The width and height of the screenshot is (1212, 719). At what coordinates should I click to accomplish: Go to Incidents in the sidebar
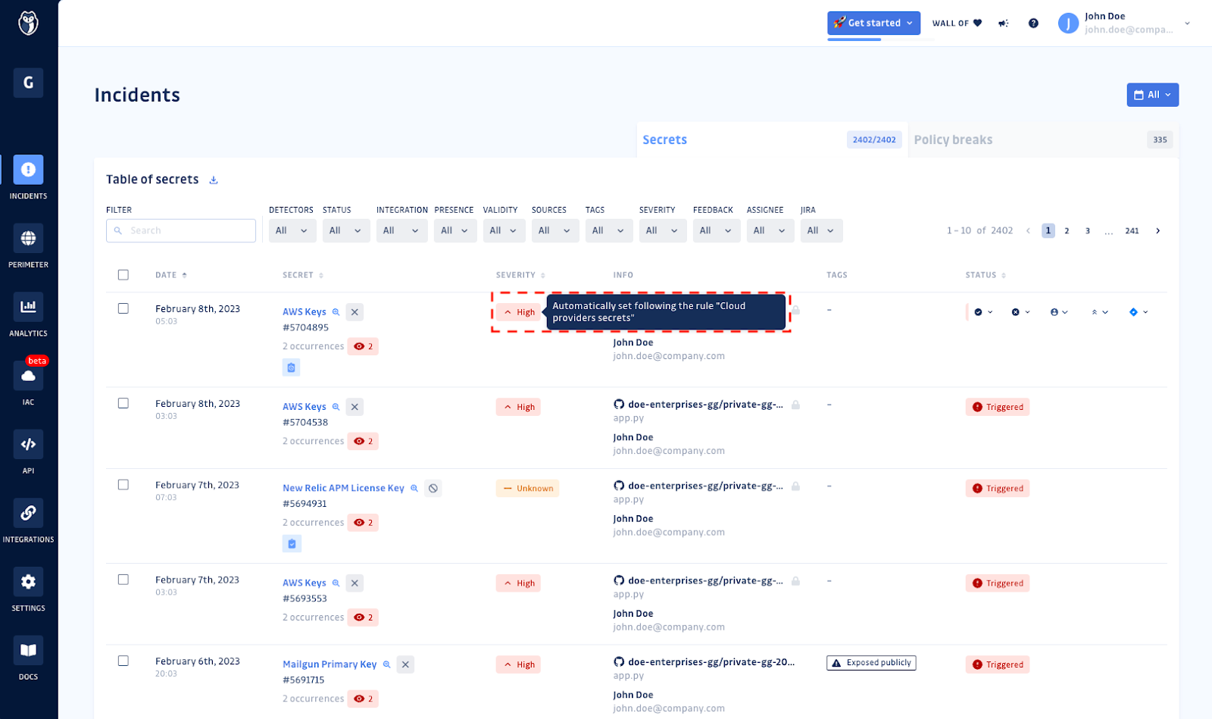28,177
